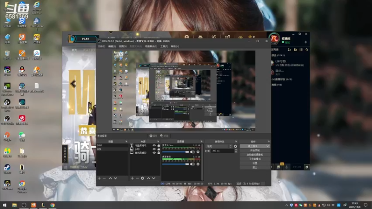372x209 pixels.
Task: Adjust transition duration stepper arrows
Action: pyautogui.click(x=236, y=150)
